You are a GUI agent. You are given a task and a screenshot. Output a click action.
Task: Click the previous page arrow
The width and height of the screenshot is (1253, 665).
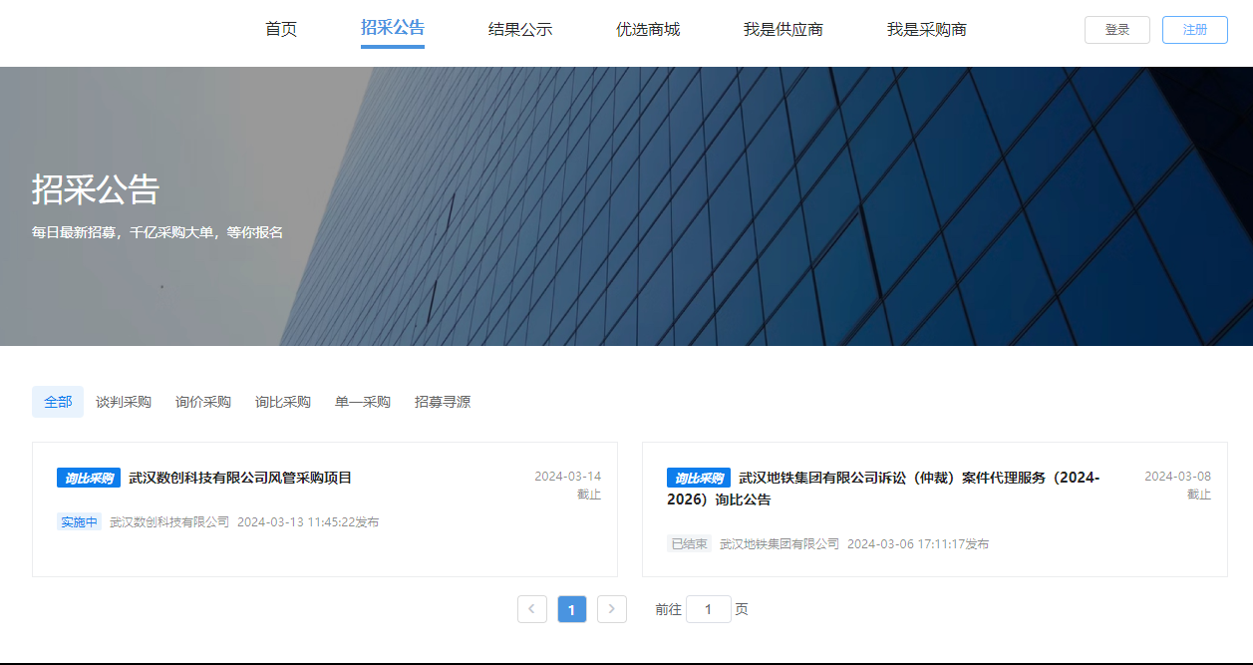[532, 609]
